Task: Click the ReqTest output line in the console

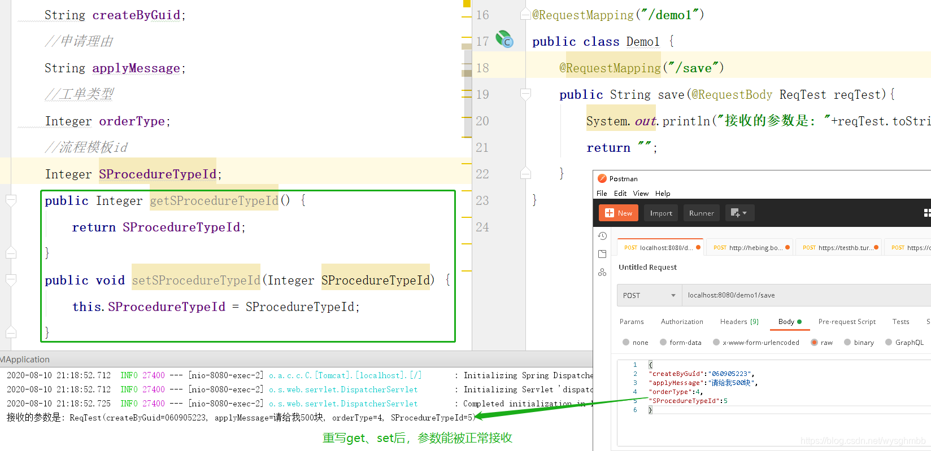Action: click(242, 418)
